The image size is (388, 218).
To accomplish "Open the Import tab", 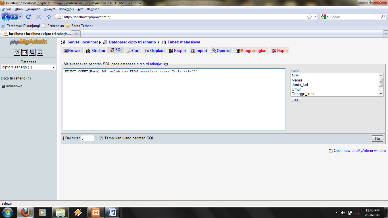I will pos(199,51).
